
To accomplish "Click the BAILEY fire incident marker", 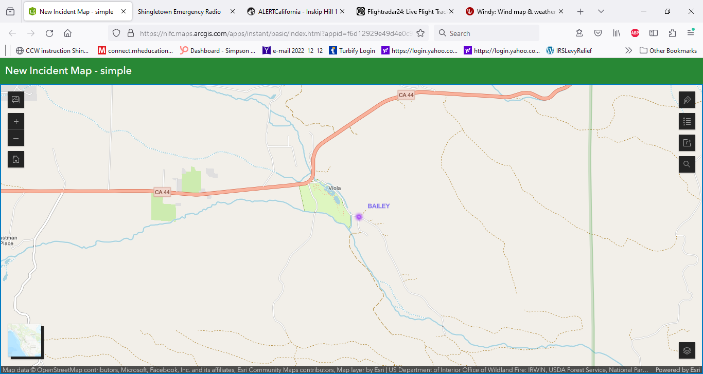I will (x=359, y=217).
